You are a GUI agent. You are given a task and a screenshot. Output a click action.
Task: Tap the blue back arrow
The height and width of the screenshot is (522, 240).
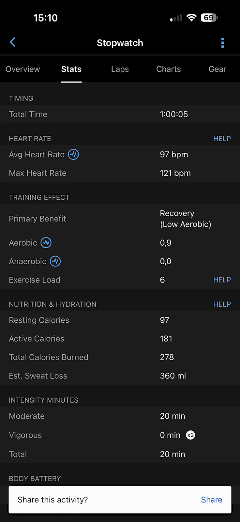coord(12,42)
